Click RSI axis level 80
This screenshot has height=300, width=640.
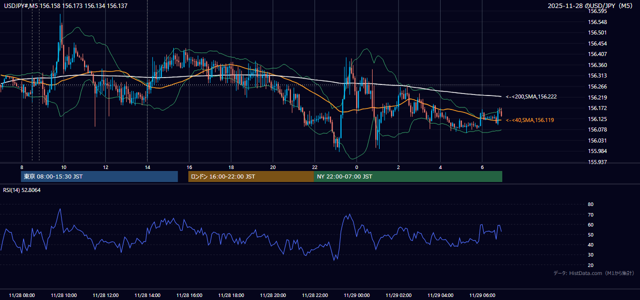click(x=591, y=204)
